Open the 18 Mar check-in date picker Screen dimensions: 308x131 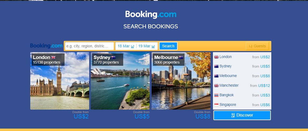click(x=126, y=46)
